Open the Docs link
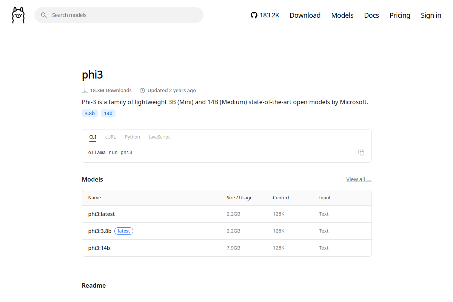 coord(371,15)
